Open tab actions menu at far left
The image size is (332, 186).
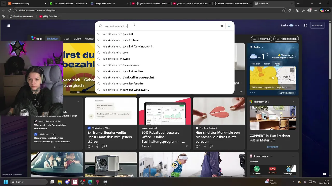tap(3, 4)
